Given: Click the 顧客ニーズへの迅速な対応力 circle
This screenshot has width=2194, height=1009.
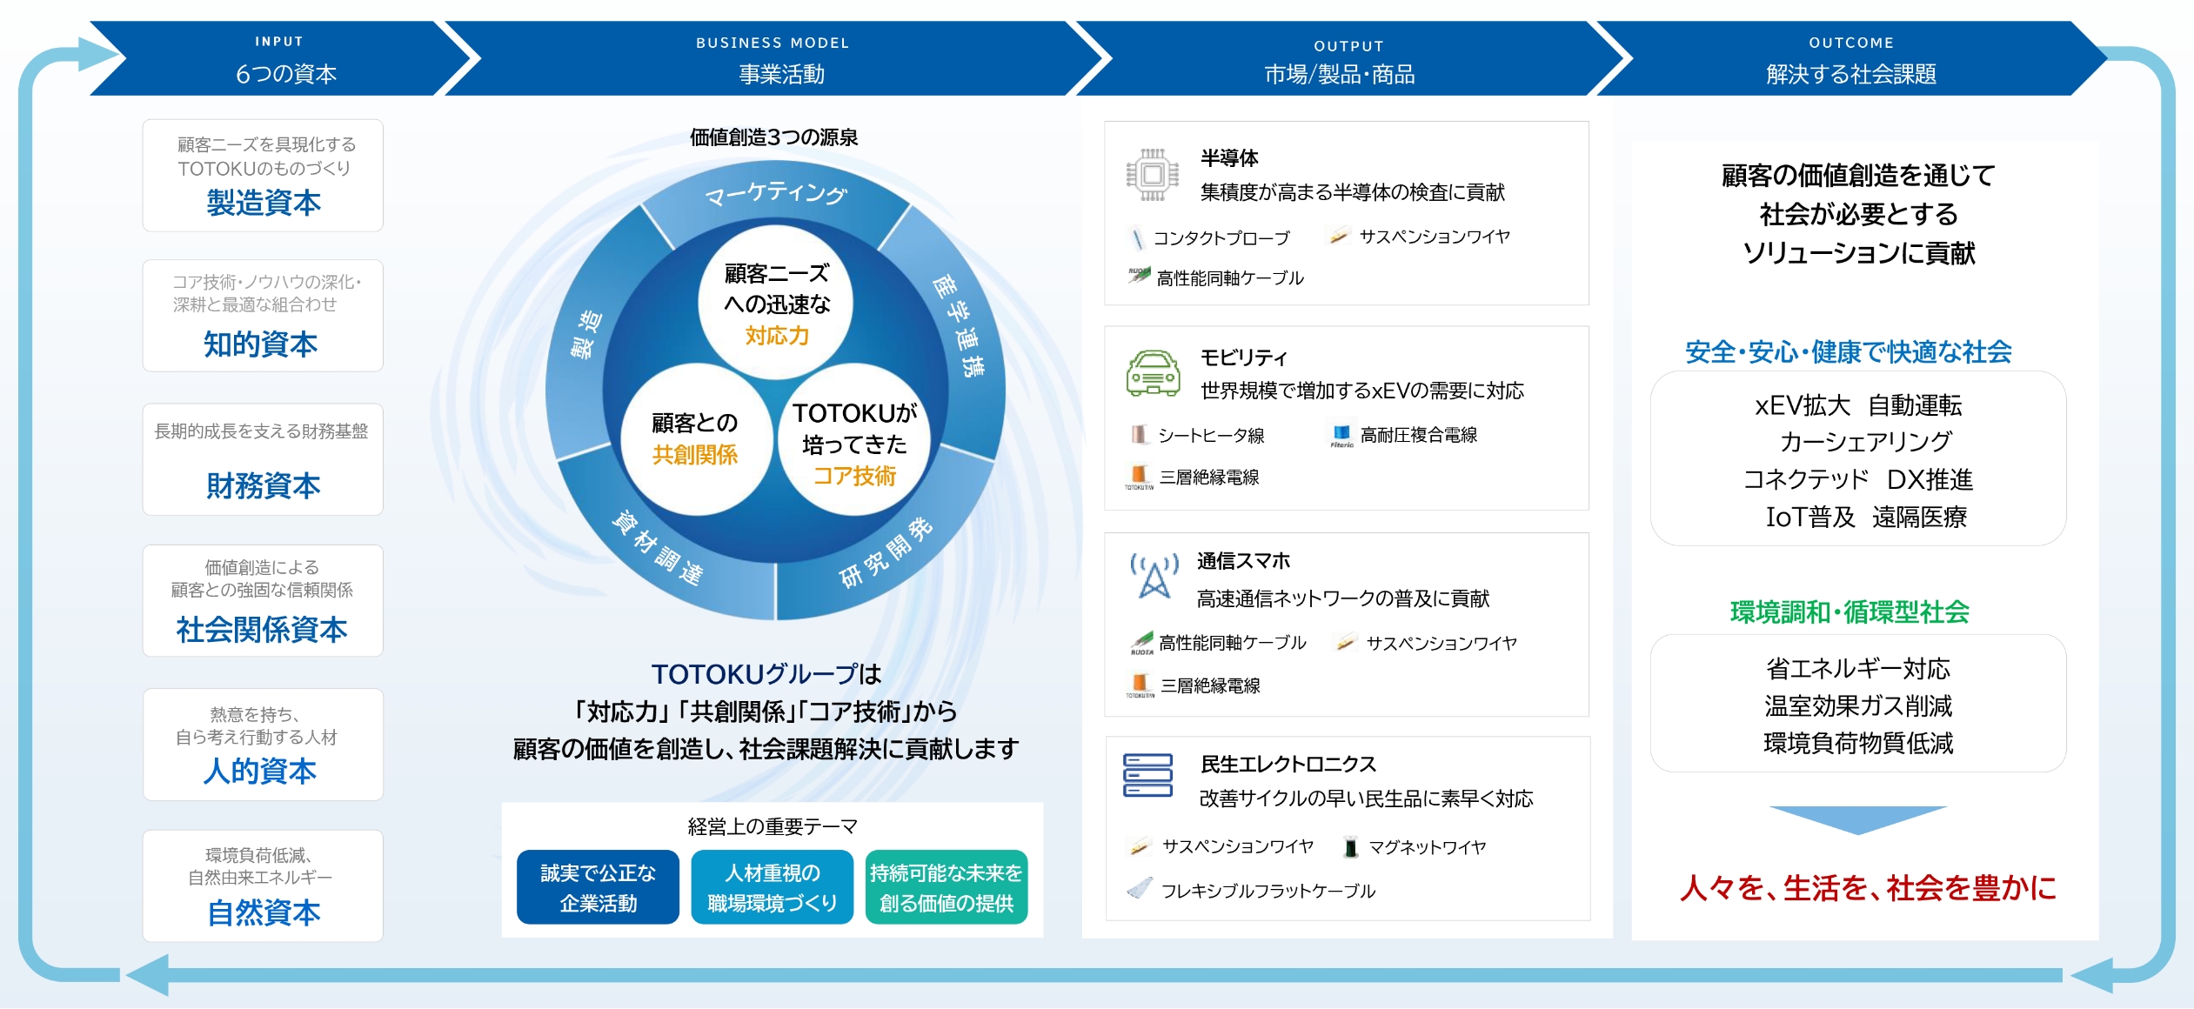Looking at the screenshot, I should [x=777, y=304].
